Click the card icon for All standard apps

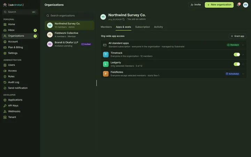(105, 45)
